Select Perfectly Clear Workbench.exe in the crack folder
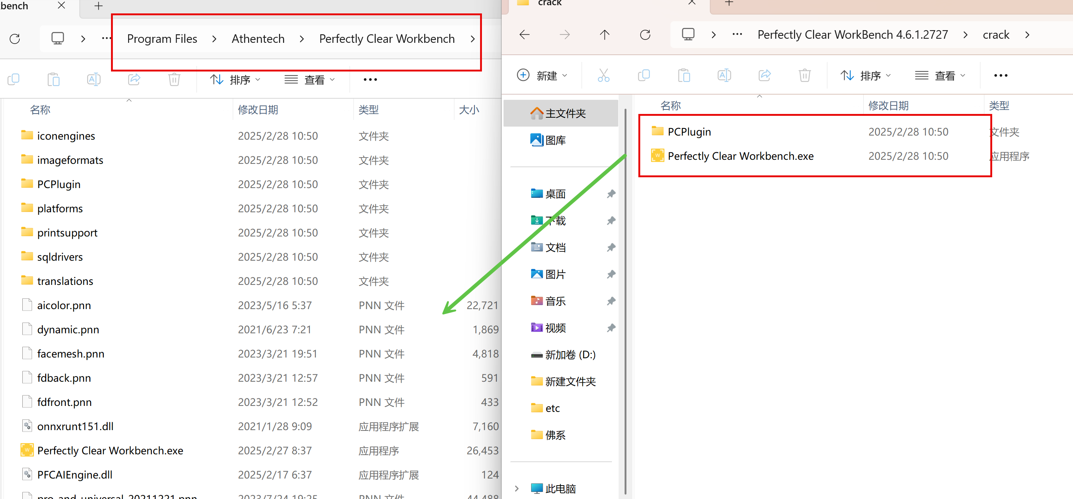 tap(740, 156)
